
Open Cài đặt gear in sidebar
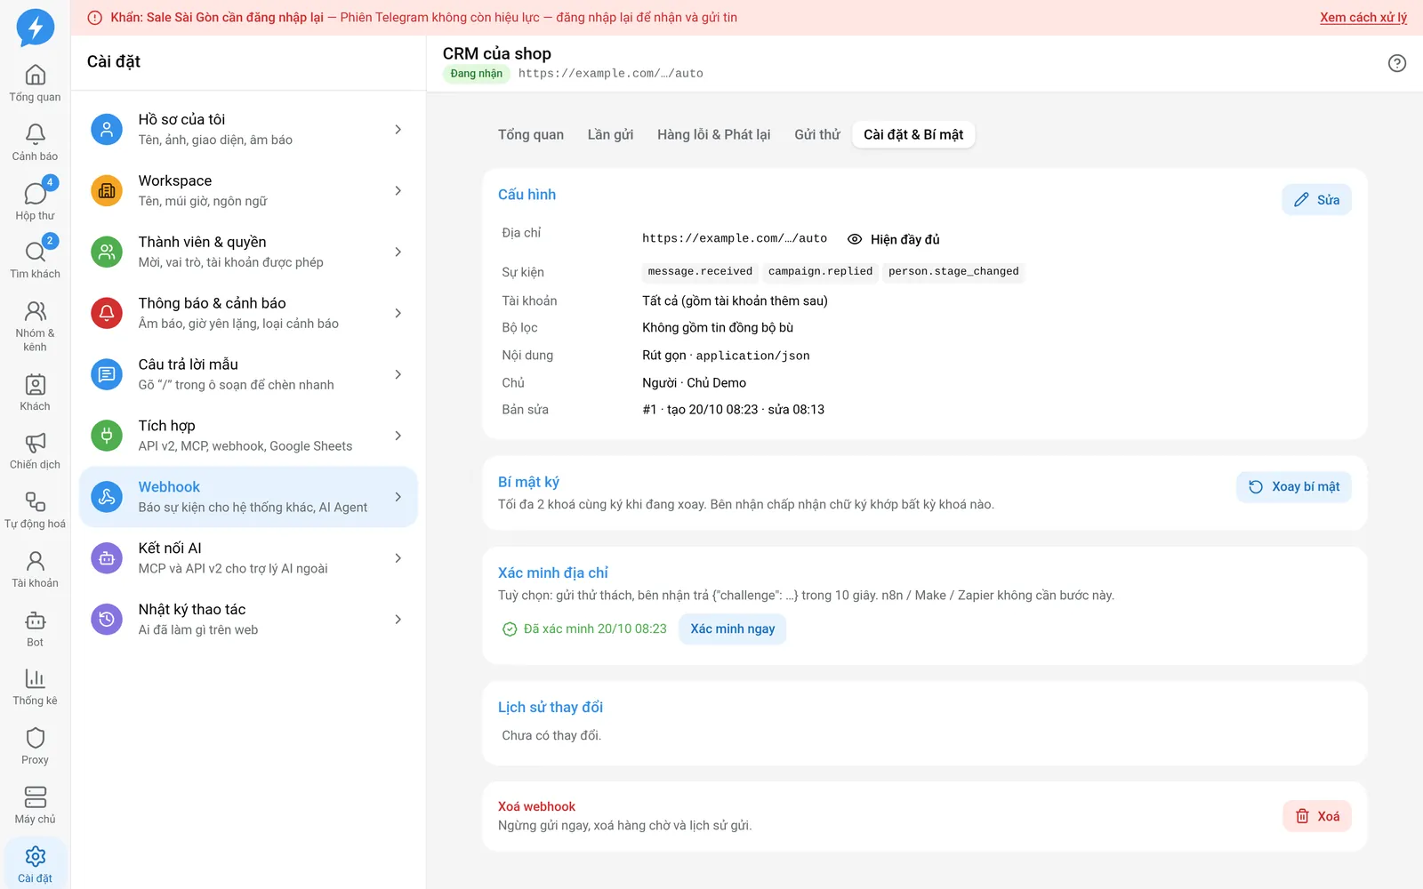click(36, 864)
